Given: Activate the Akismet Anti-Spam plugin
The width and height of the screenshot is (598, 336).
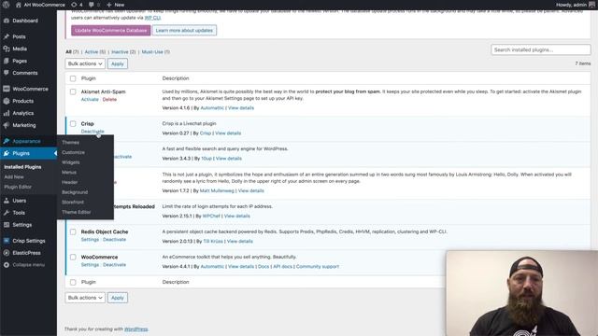Looking at the screenshot, I should point(90,100).
